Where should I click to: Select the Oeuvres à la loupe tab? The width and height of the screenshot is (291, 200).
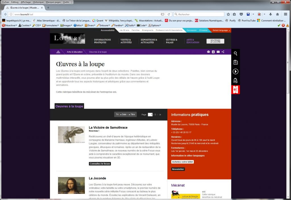(x=69, y=106)
